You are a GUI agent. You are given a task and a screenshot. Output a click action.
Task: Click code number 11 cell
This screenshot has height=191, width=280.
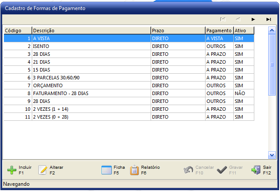click(18, 117)
